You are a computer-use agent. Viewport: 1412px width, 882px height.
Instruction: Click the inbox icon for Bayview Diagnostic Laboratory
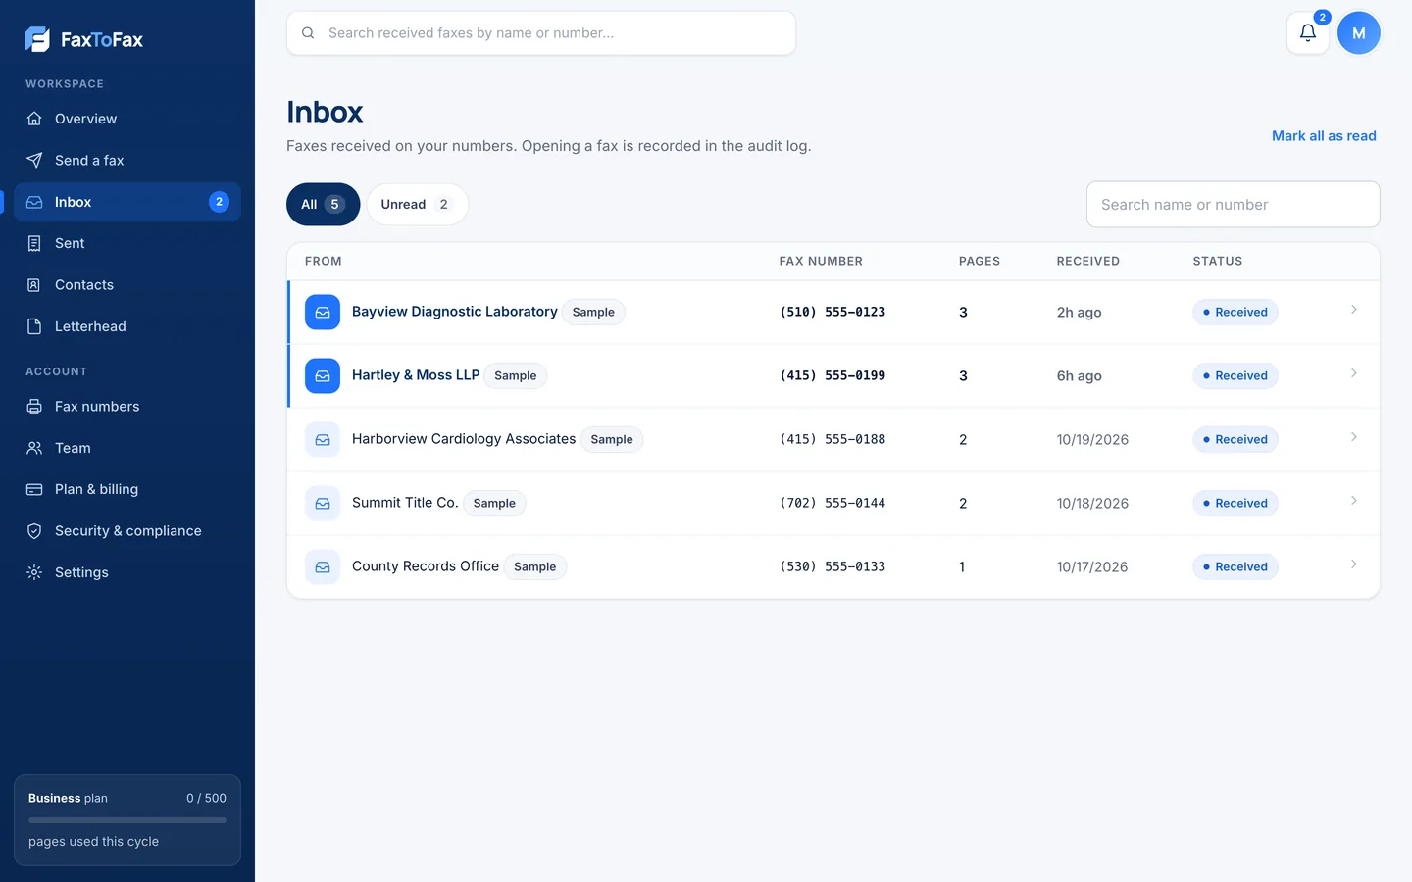tap(323, 313)
